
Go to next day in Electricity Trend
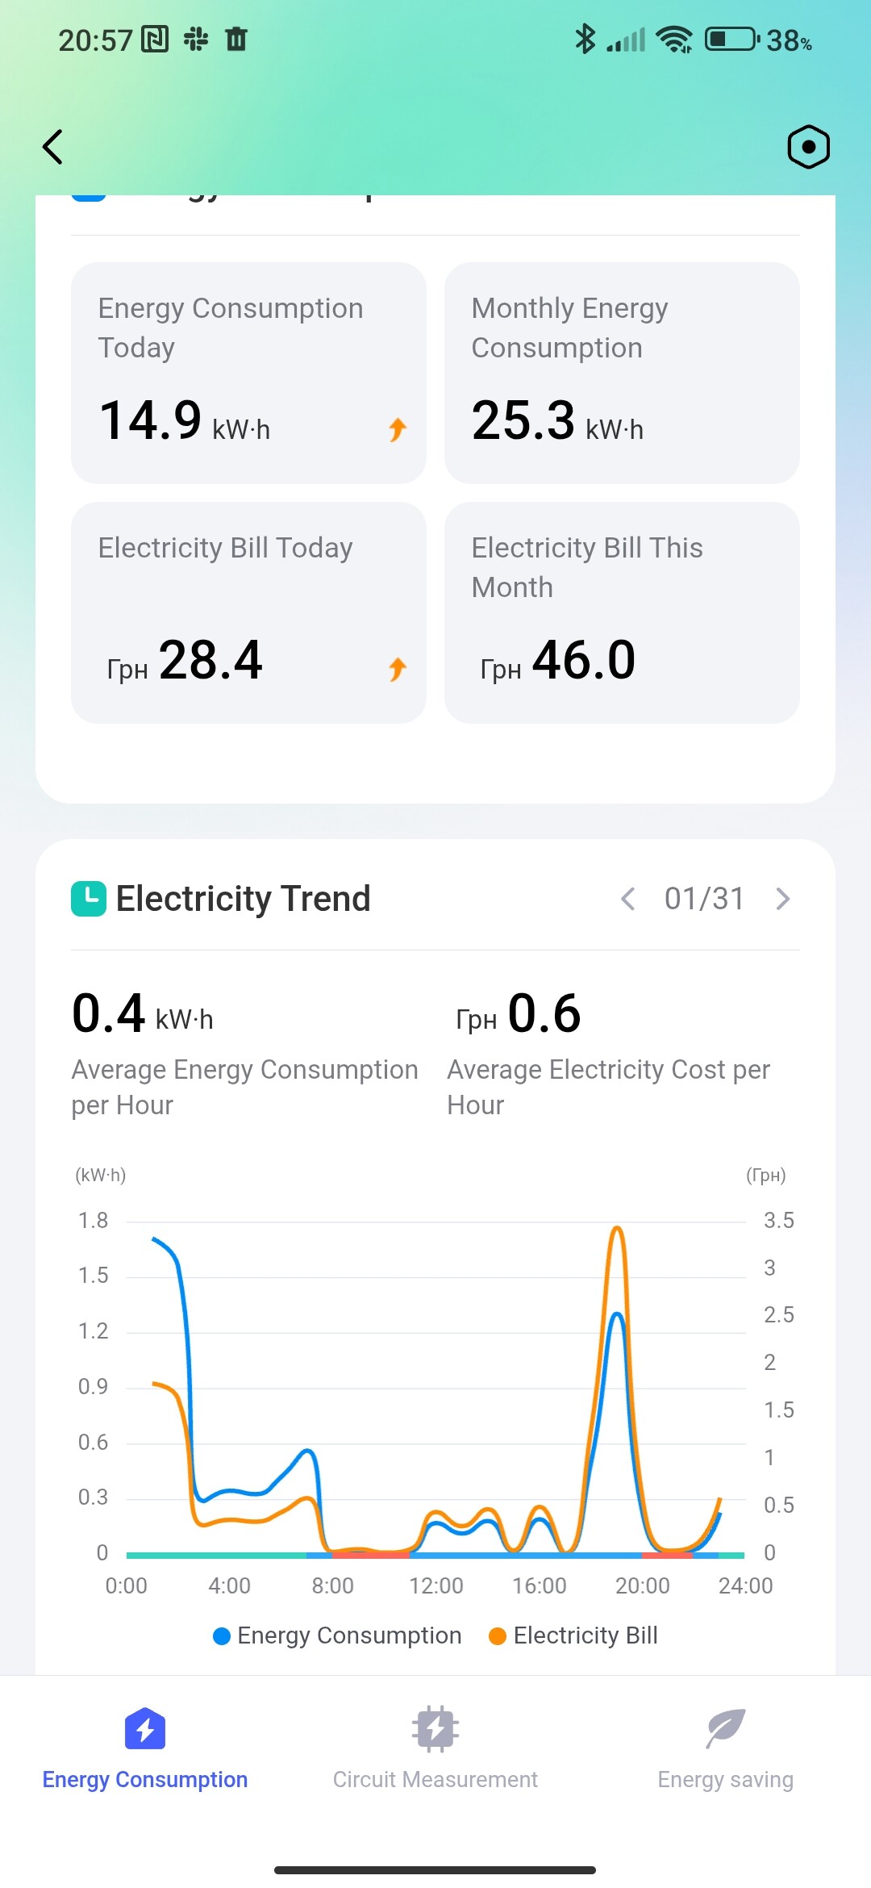[782, 899]
